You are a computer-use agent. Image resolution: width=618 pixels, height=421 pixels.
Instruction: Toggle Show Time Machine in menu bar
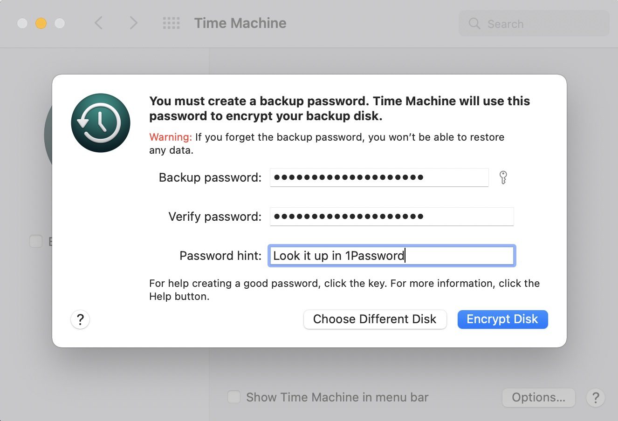coord(234,397)
